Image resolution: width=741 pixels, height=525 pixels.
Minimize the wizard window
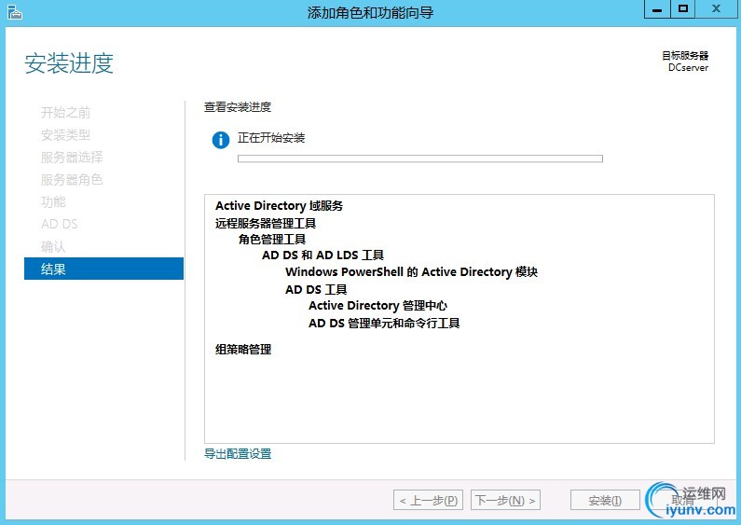(x=657, y=9)
